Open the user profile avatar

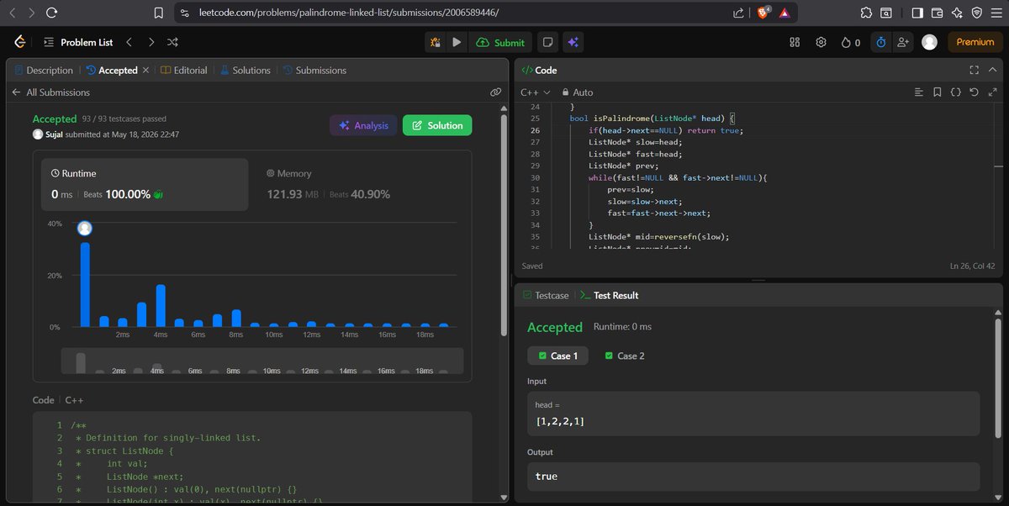[929, 42]
